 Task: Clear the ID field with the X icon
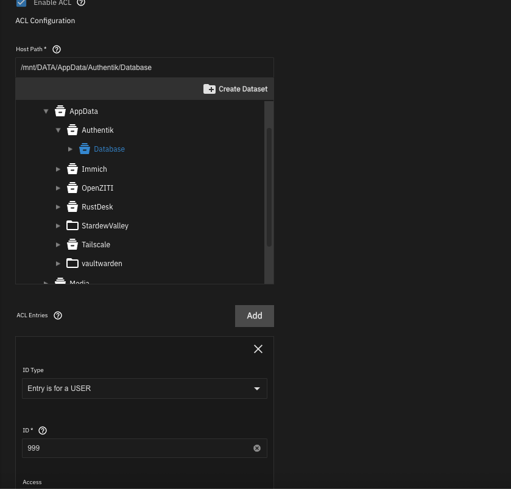(256, 448)
